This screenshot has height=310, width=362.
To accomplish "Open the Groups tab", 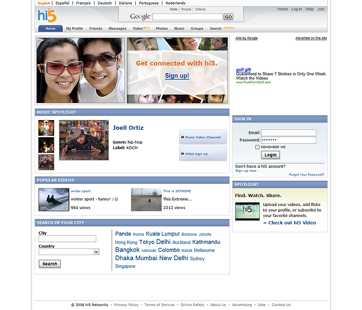I will (197, 28).
